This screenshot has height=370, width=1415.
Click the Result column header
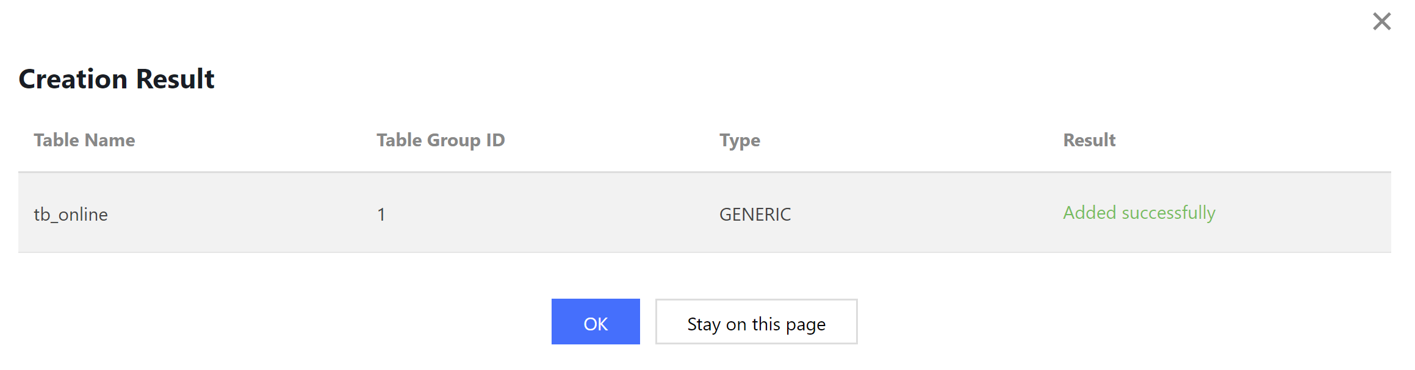pos(1089,140)
